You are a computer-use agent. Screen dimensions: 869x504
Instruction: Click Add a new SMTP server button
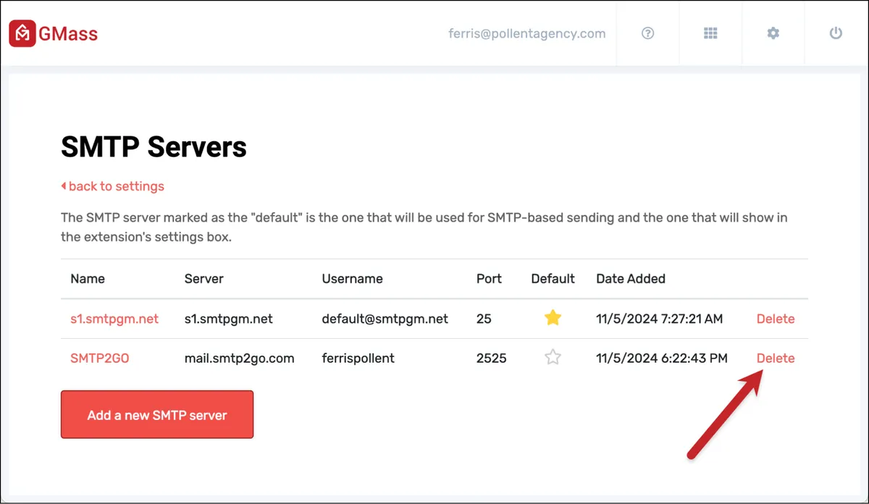click(x=157, y=415)
